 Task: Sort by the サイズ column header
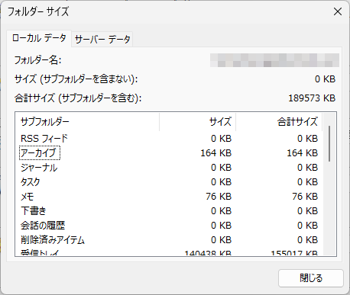(x=198, y=122)
